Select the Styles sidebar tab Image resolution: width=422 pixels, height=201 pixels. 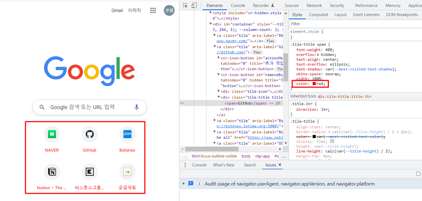pos(297,15)
